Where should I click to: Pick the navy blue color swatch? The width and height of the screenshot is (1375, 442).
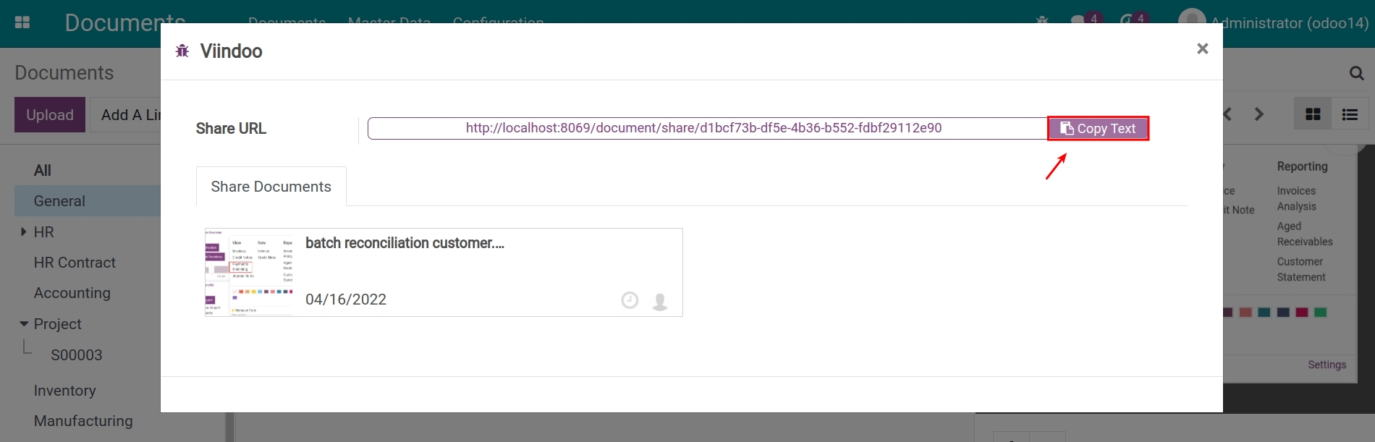point(1283,313)
